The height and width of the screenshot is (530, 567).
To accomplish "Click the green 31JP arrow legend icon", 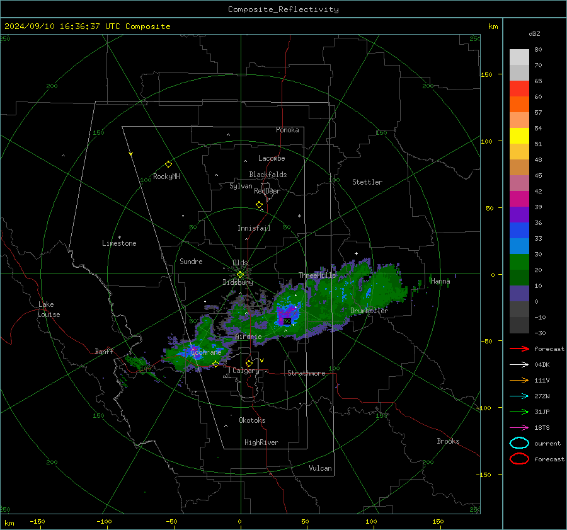I will [x=519, y=412].
